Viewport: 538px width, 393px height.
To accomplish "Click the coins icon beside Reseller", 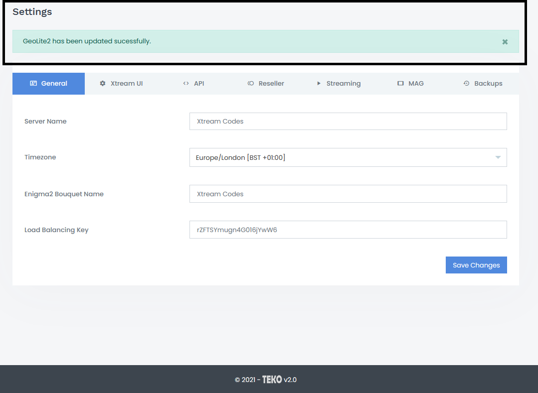I will (251, 84).
